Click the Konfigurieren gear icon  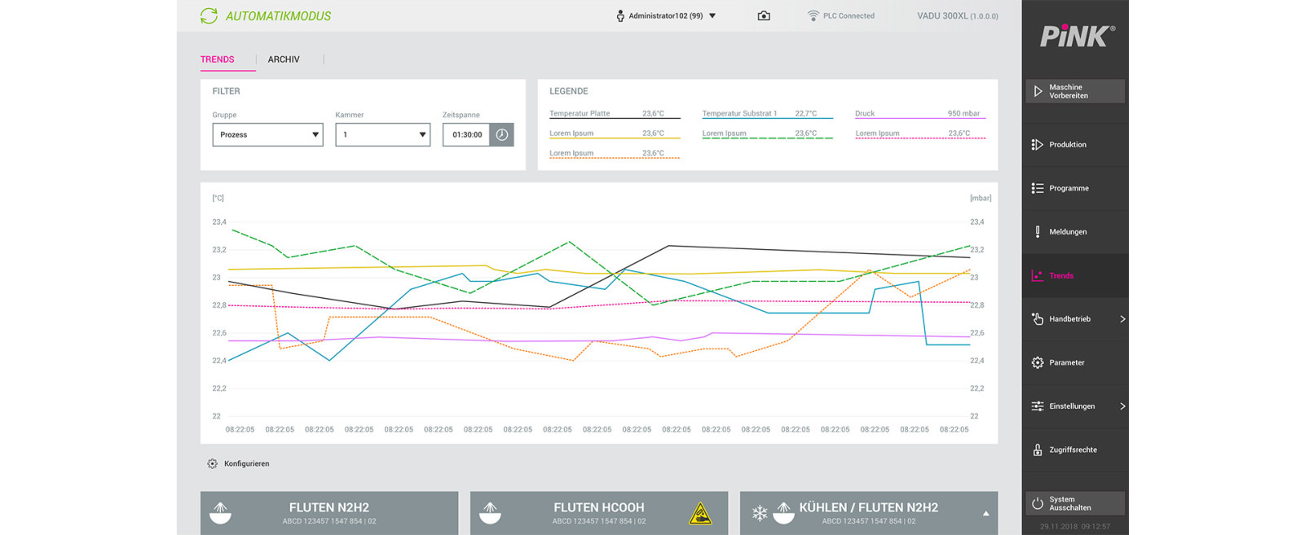tap(212, 463)
